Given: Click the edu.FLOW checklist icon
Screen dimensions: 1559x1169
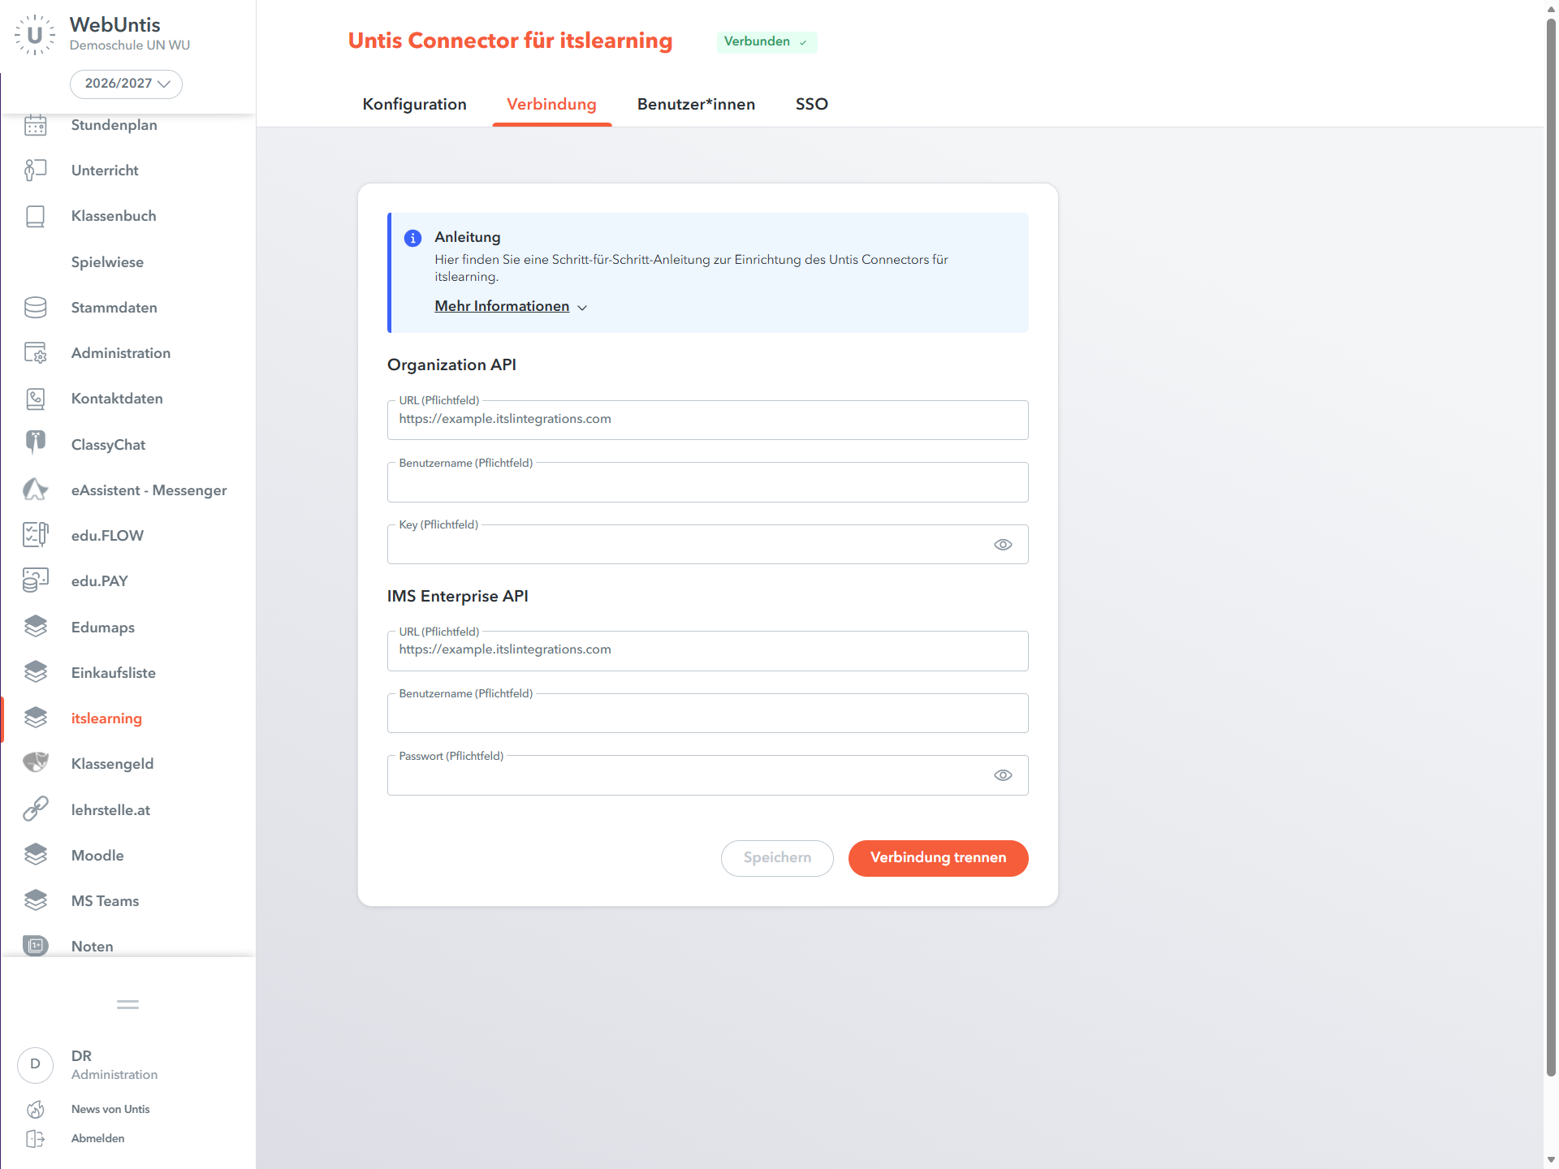Looking at the screenshot, I should 35,535.
